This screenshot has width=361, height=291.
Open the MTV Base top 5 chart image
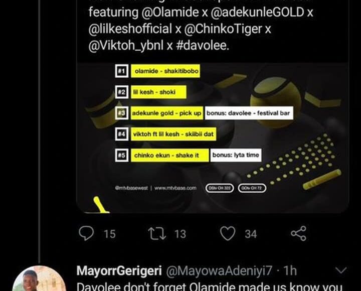[x=213, y=138]
